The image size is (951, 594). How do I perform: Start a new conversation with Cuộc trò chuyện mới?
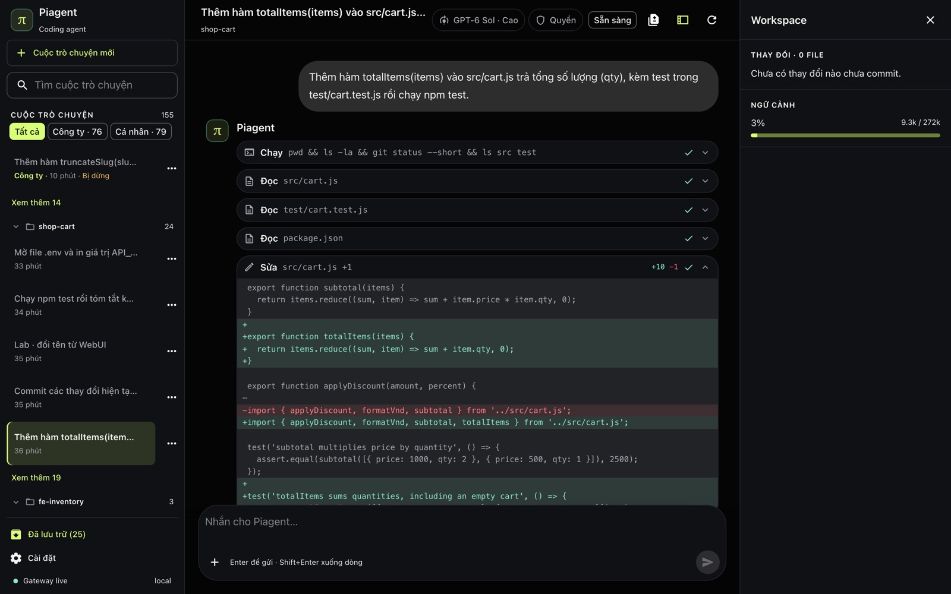pos(92,53)
